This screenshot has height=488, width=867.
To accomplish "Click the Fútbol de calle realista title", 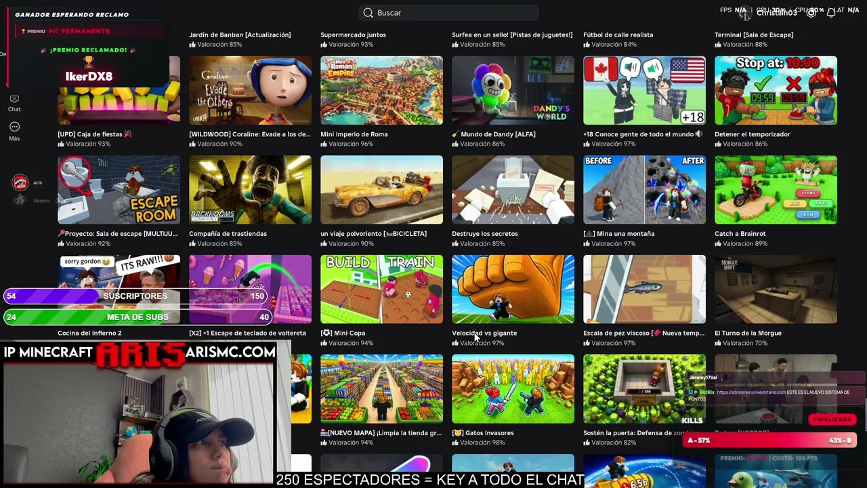I will [618, 35].
